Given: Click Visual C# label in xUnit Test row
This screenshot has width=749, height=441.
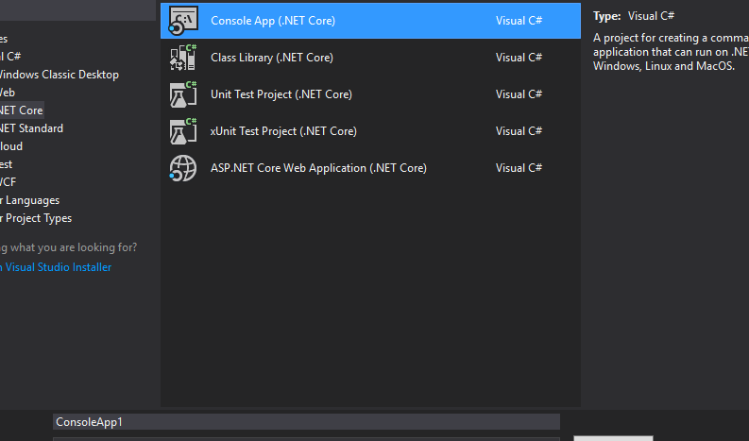Looking at the screenshot, I should (x=519, y=131).
